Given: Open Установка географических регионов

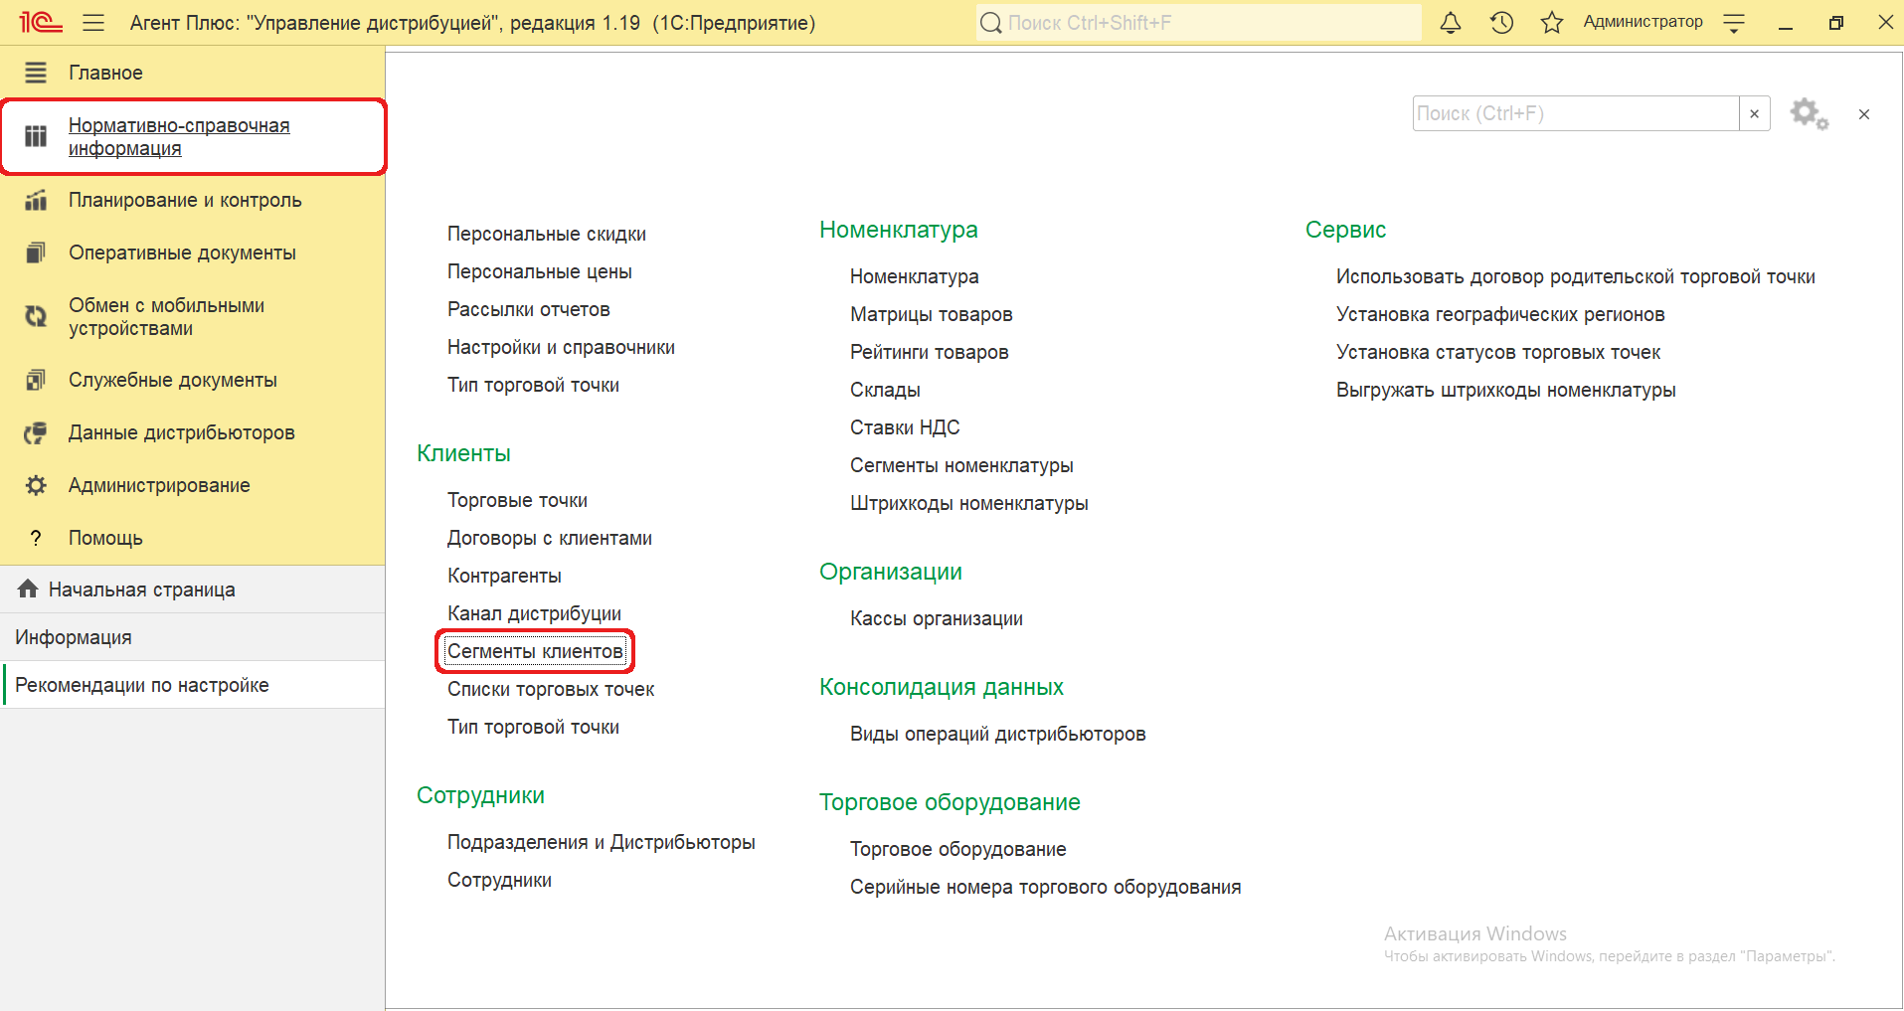Looking at the screenshot, I should point(1500,314).
